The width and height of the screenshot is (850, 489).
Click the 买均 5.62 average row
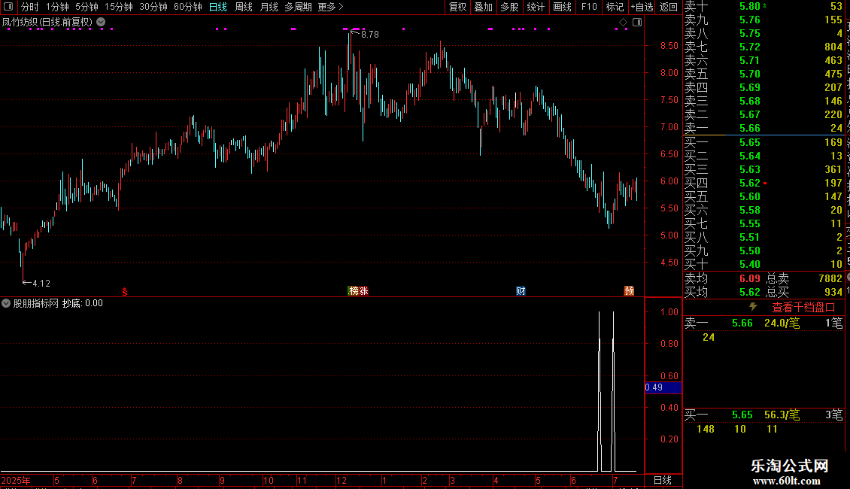[x=722, y=292]
